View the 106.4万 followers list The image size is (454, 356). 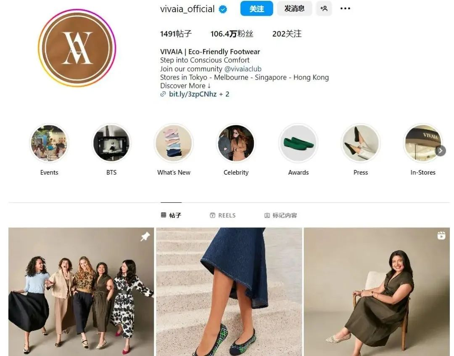click(x=232, y=34)
